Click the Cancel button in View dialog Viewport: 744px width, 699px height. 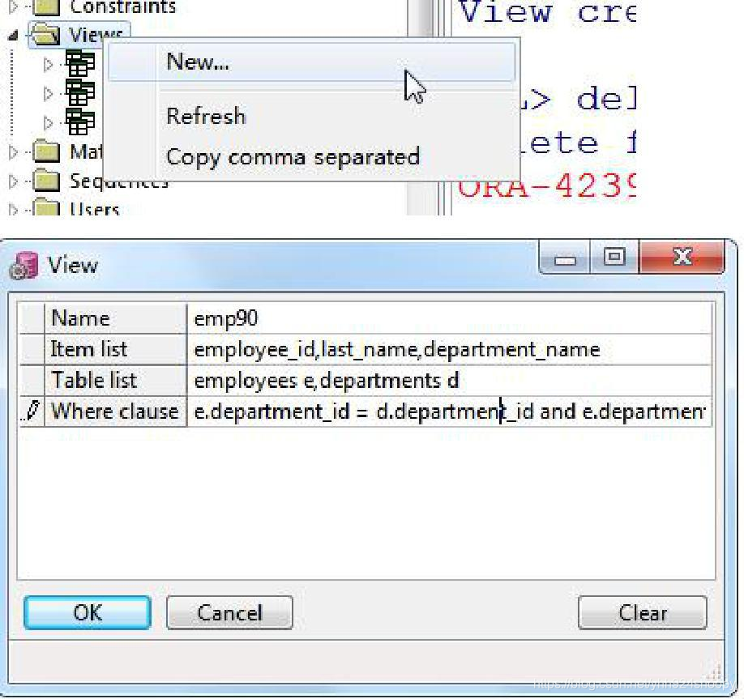coord(229,612)
